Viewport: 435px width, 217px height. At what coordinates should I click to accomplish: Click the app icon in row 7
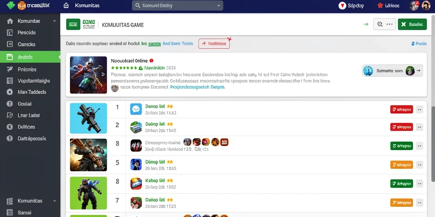(x=136, y=202)
